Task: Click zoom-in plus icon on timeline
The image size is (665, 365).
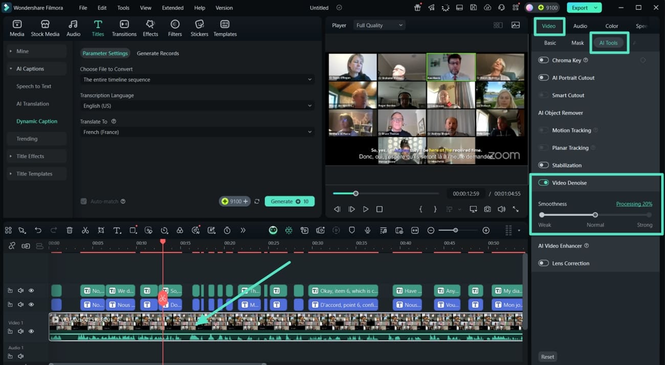Action: [x=486, y=231]
